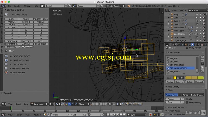Click biped_blenrig armature icon in outliner
Image resolution: width=208 pixels, height=117 pixels.
click(x=172, y=34)
